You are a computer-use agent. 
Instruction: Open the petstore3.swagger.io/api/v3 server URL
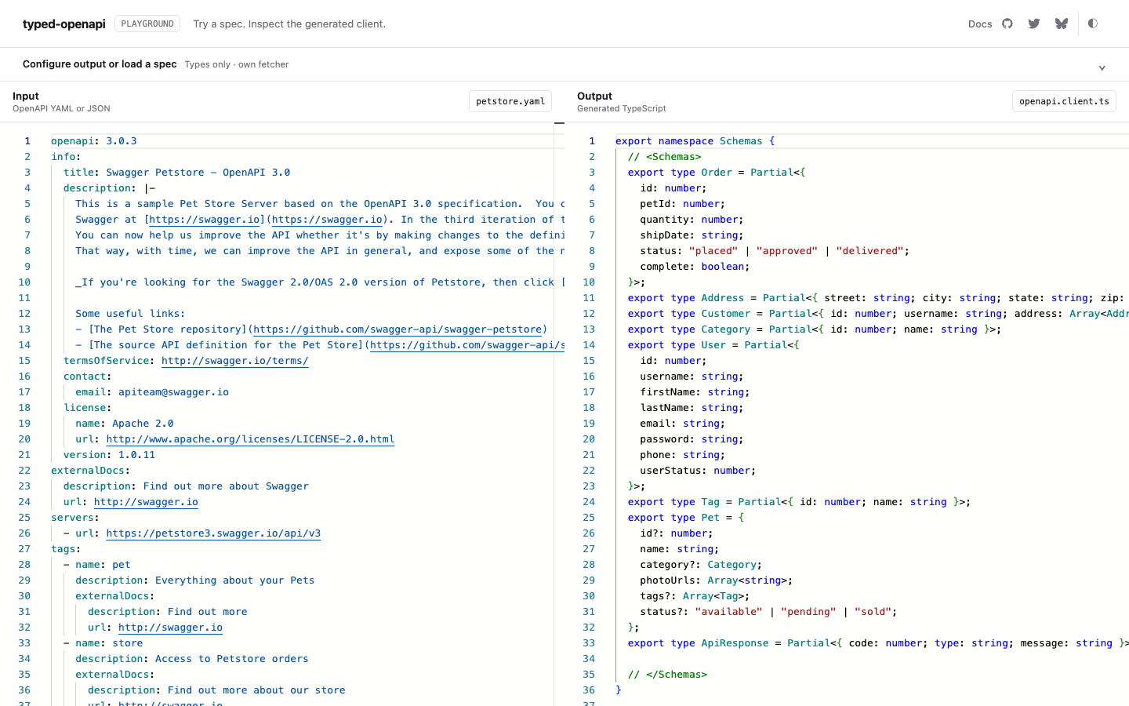point(213,533)
